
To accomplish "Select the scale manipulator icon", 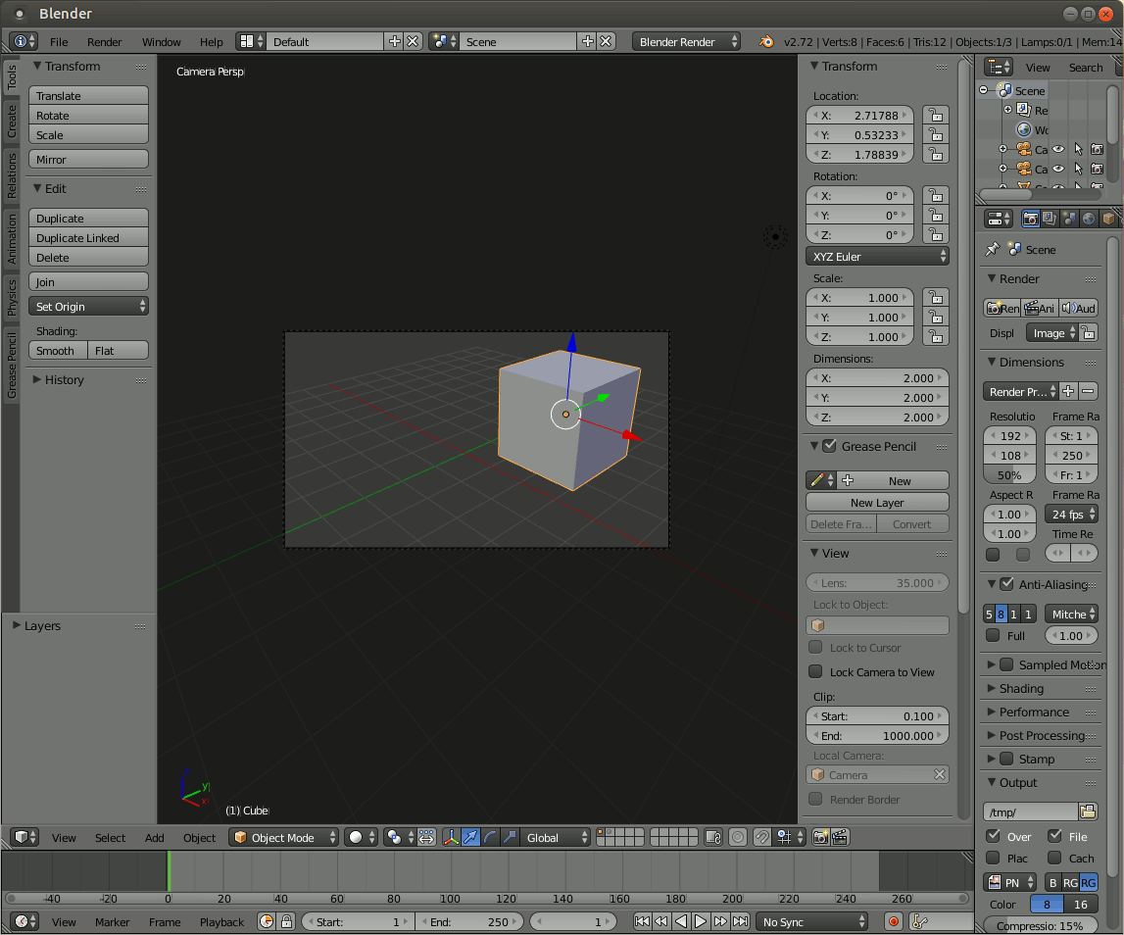I will click(x=510, y=837).
